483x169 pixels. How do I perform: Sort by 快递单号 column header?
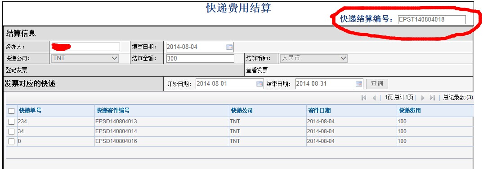pyautogui.click(x=30, y=111)
